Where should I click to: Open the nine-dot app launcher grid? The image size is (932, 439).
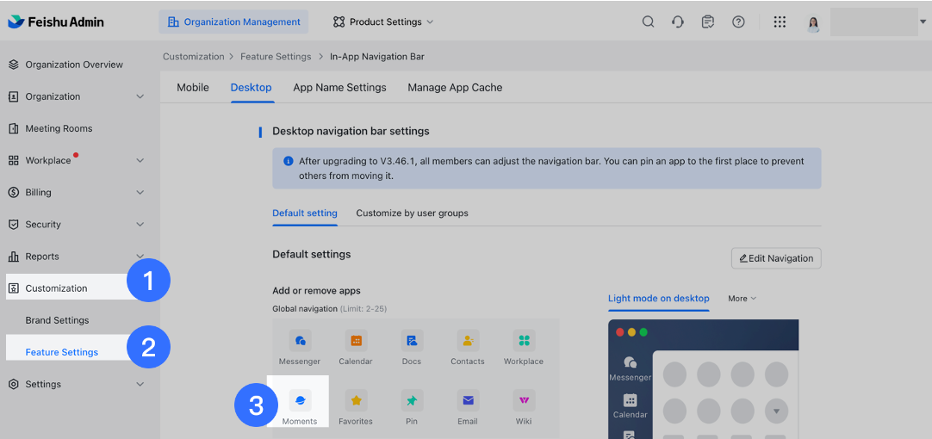tap(780, 22)
